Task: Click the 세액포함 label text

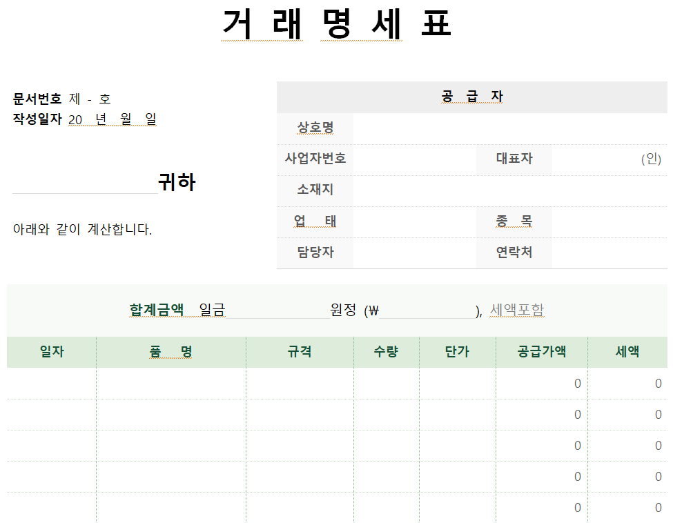Action: point(518,310)
